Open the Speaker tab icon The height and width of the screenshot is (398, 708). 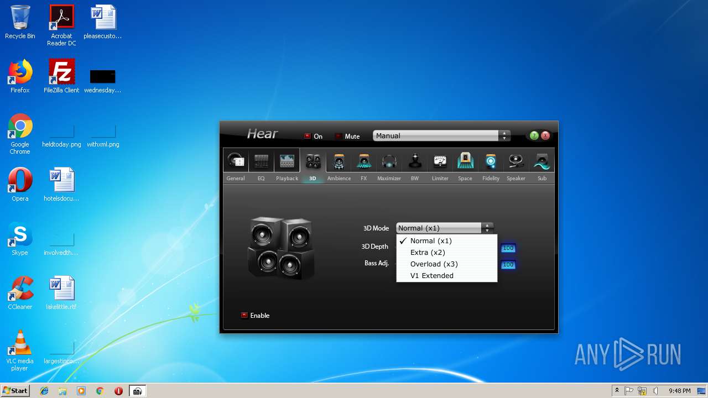point(516,161)
